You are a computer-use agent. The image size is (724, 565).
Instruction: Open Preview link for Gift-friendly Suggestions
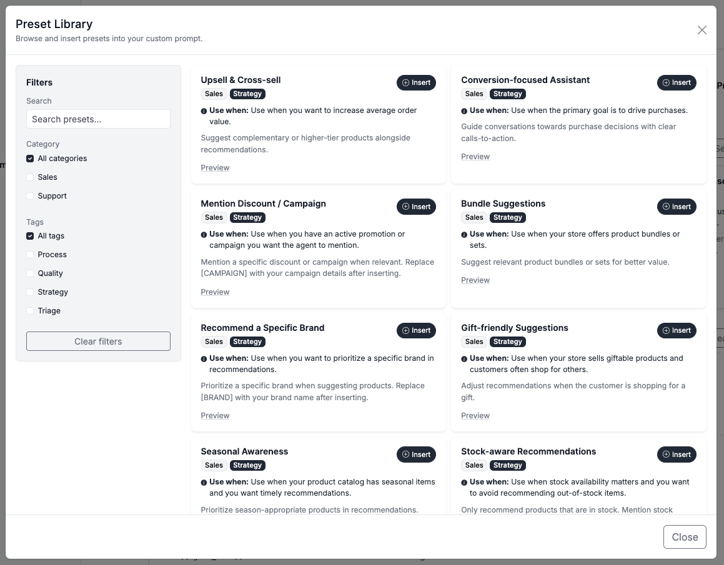click(x=475, y=415)
